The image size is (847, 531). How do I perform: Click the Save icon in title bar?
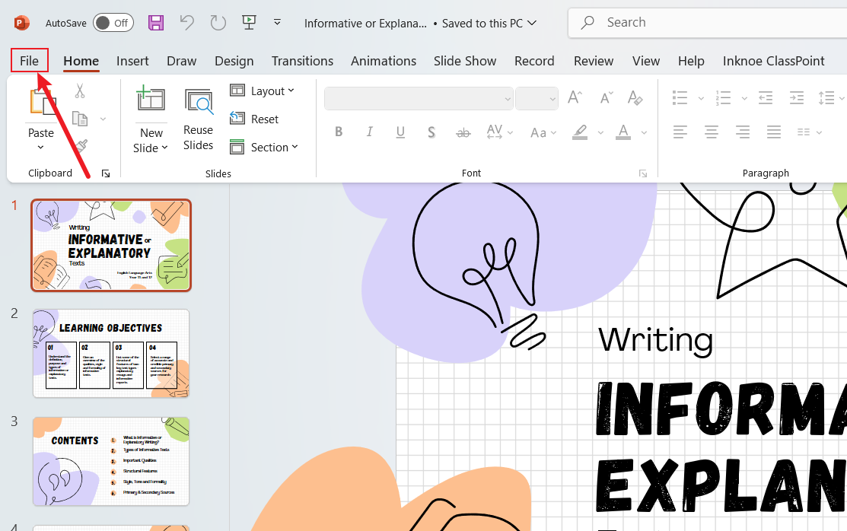pyautogui.click(x=156, y=23)
